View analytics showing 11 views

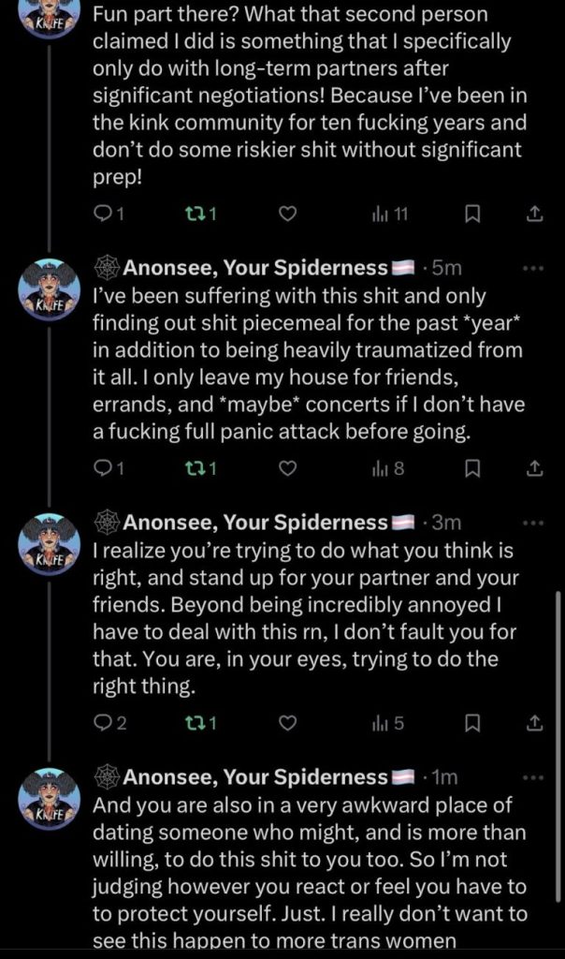tap(391, 214)
